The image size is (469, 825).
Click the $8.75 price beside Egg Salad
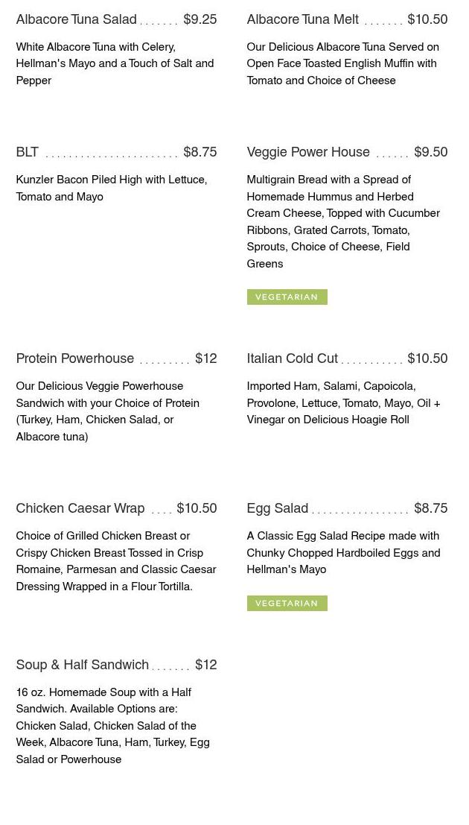pyautogui.click(x=430, y=508)
